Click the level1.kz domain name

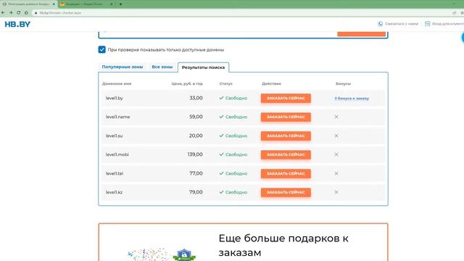114,192
